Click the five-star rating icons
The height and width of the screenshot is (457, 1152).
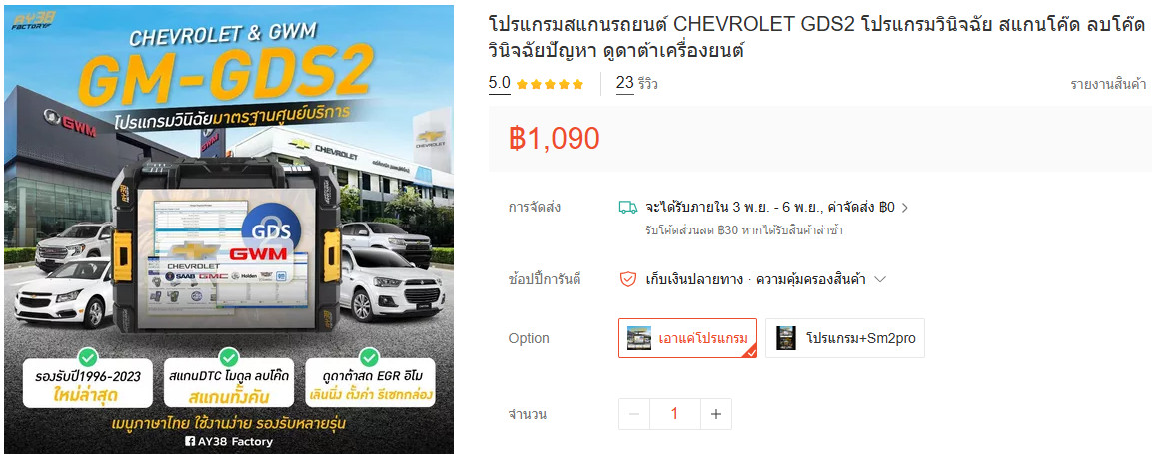pos(550,84)
